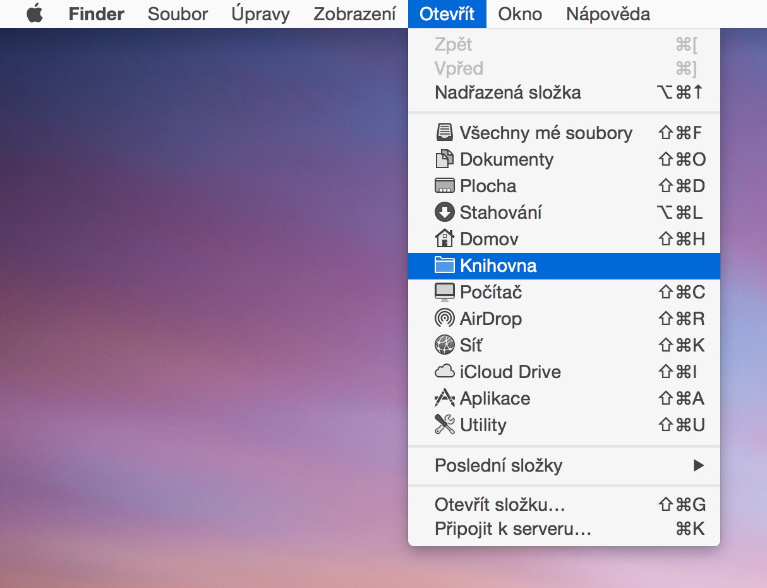
Task: Open the Nápověda menu
Action: (608, 14)
